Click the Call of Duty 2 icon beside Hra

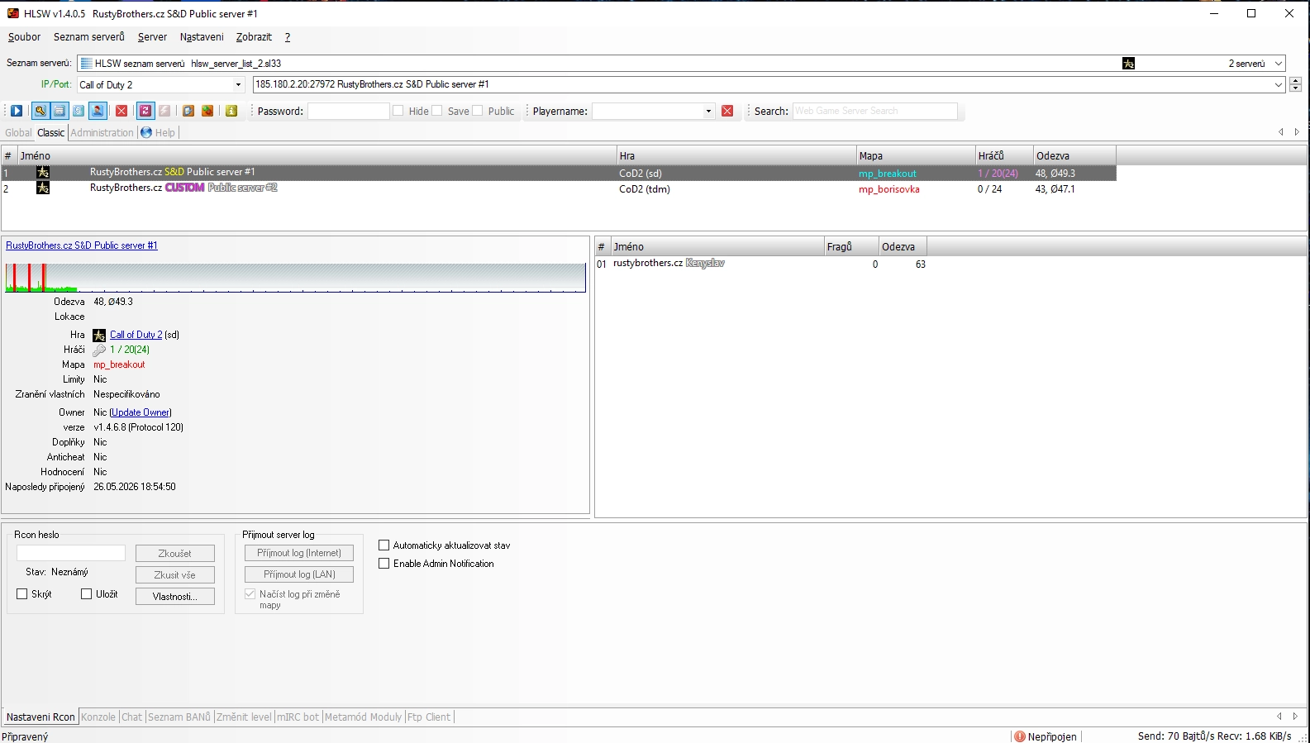[x=99, y=336]
